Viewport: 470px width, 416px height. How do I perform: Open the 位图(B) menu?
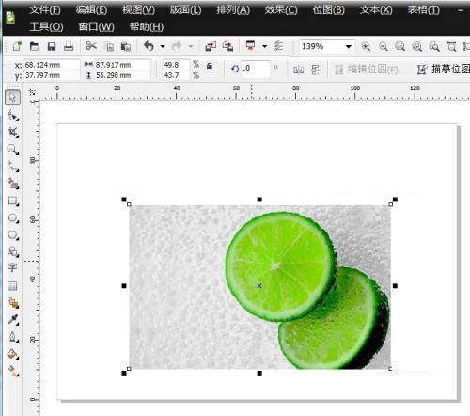pyautogui.click(x=329, y=10)
